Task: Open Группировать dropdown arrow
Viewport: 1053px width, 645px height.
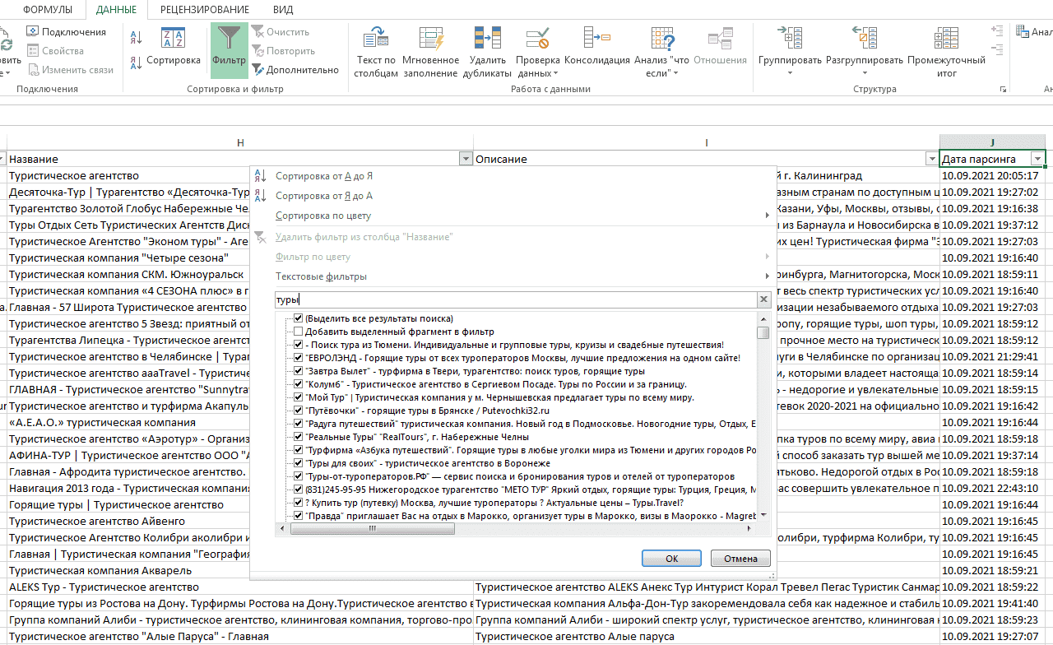Action: click(790, 73)
